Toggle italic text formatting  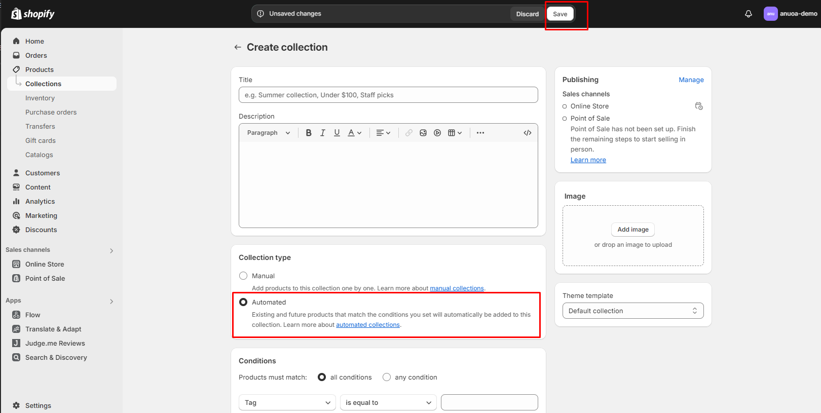pyautogui.click(x=322, y=133)
